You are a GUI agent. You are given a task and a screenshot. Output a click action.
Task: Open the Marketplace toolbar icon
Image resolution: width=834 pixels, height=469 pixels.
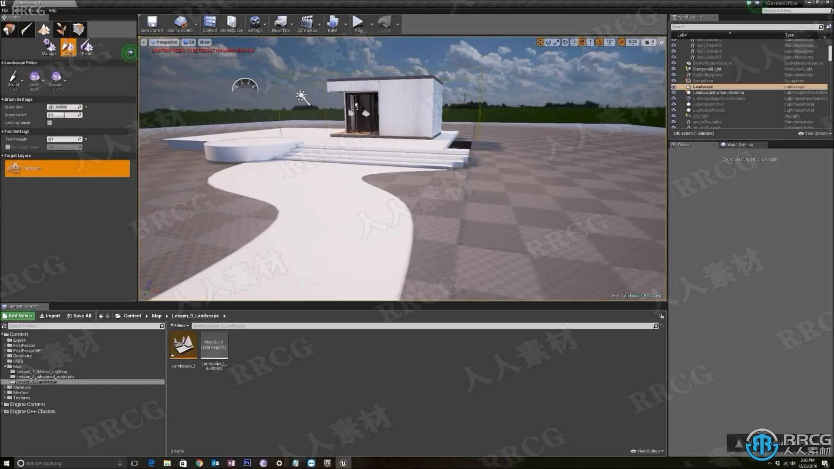click(x=232, y=24)
